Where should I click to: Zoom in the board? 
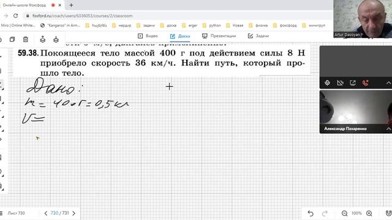pyautogui.click(x=369, y=213)
